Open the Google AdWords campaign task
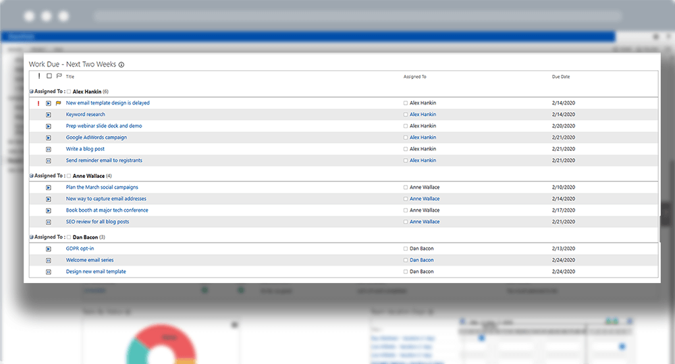The width and height of the screenshot is (675, 364). tap(96, 138)
